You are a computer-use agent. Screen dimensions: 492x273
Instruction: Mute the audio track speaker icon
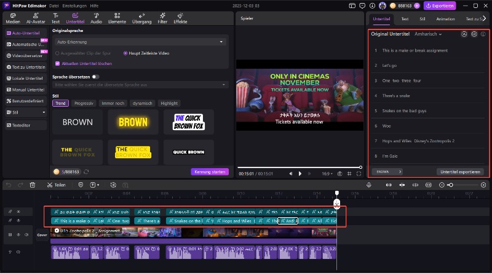[18, 252]
